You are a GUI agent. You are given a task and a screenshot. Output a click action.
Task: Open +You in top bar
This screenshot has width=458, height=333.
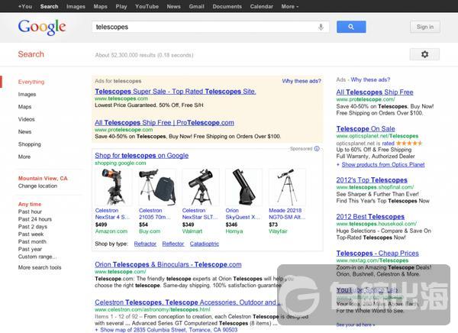pyautogui.click(x=25, y=6)
